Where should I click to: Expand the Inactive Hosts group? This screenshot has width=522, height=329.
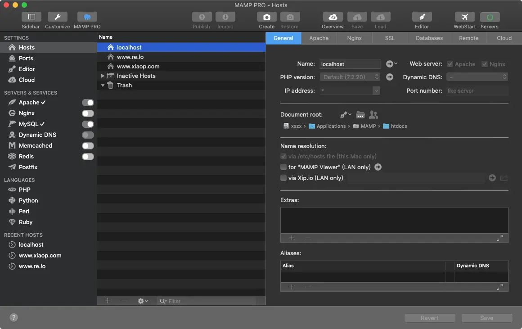tap(103, 76)
